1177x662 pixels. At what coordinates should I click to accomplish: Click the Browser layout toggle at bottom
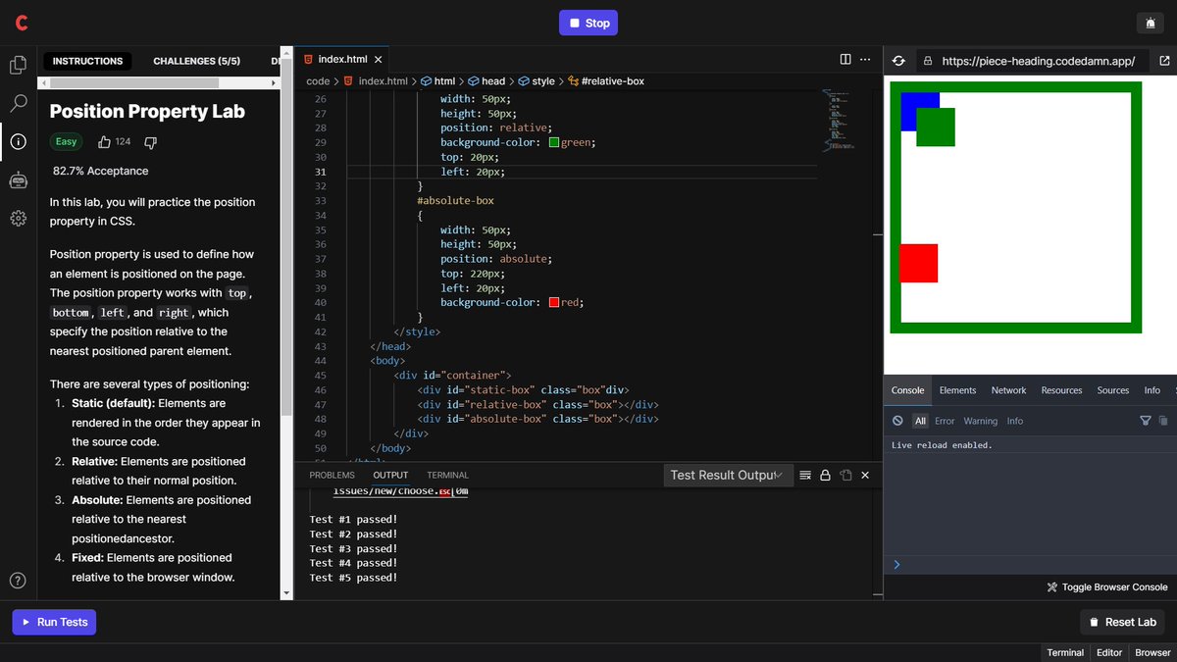click(x=1152, y=652)
